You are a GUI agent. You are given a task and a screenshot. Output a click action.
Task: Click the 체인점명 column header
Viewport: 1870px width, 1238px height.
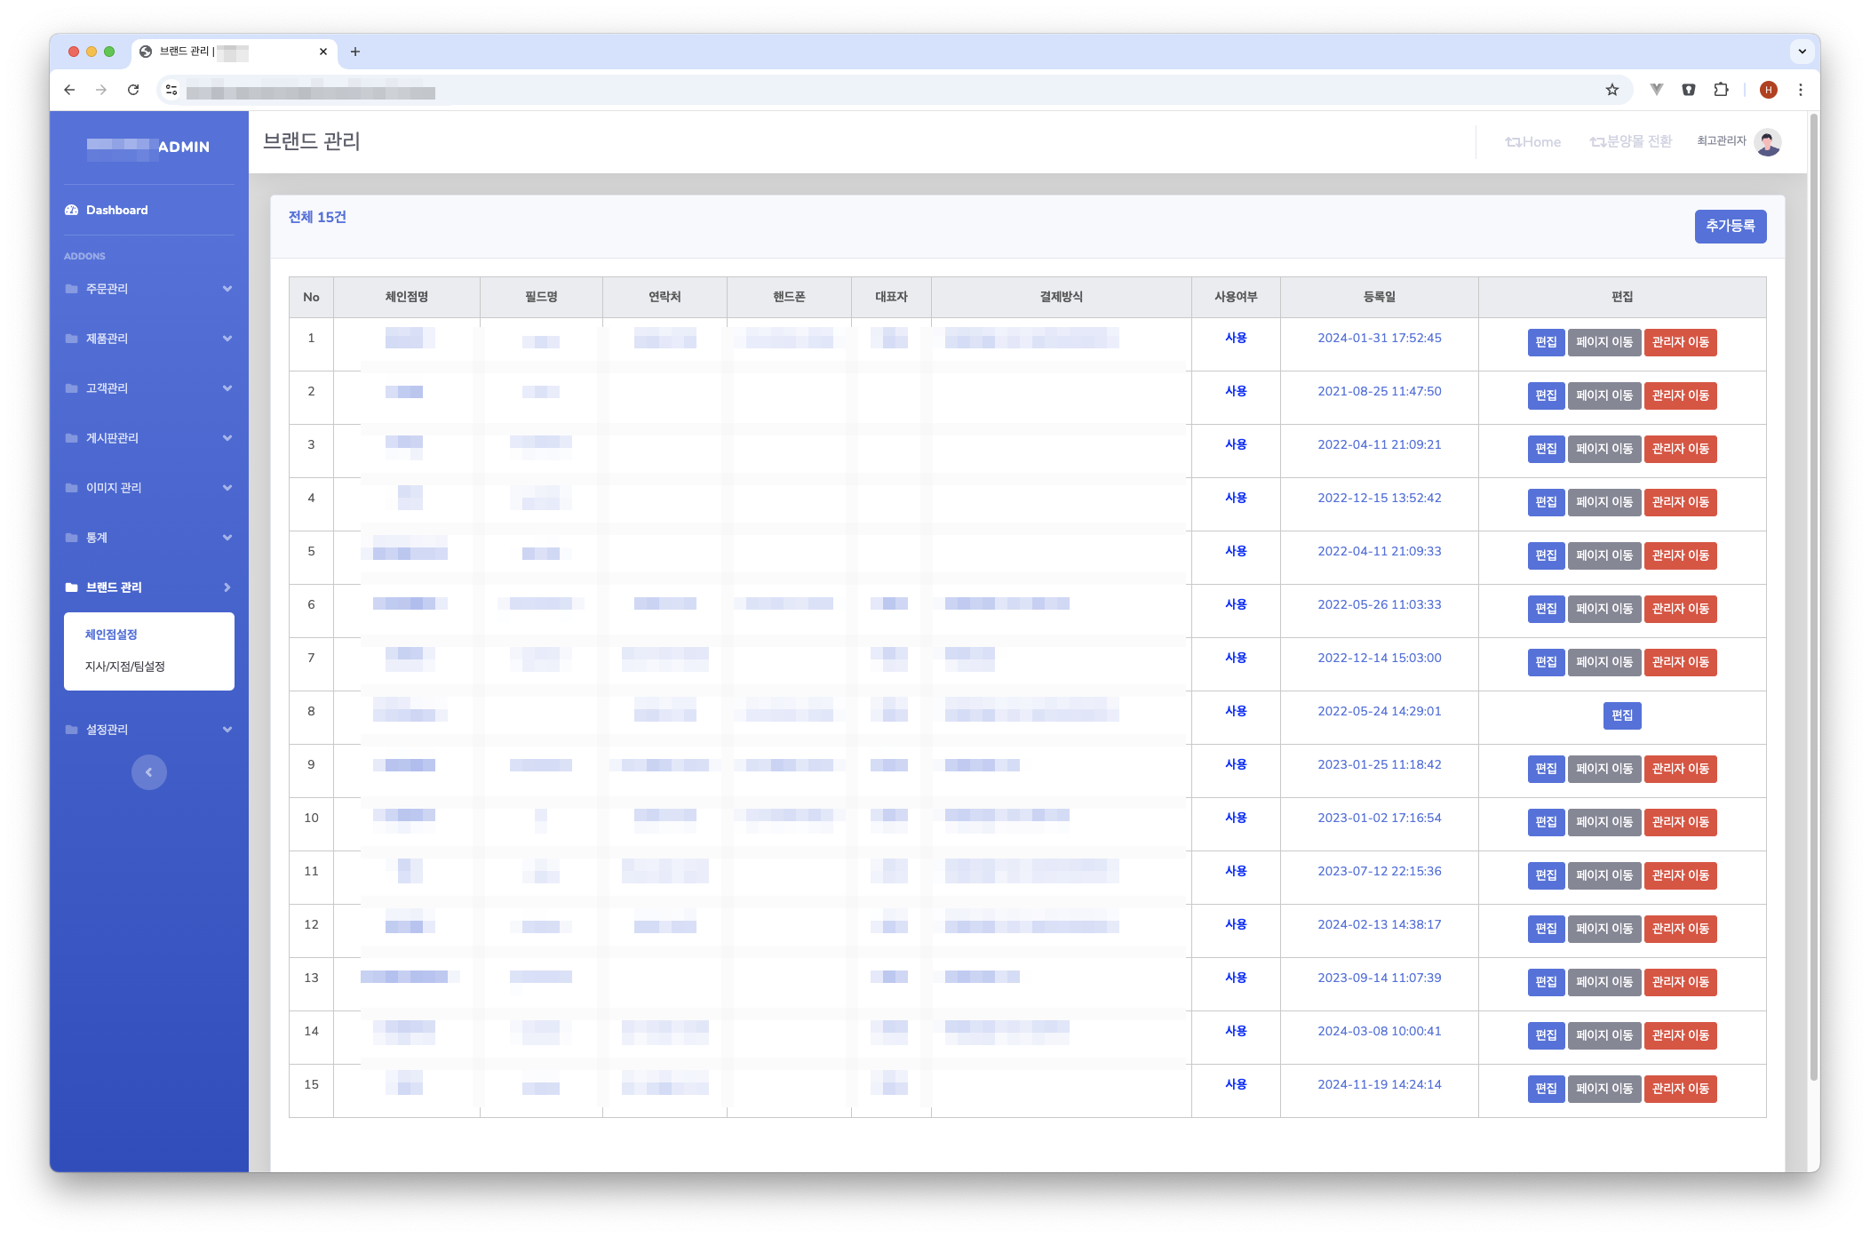pos(407,297)
